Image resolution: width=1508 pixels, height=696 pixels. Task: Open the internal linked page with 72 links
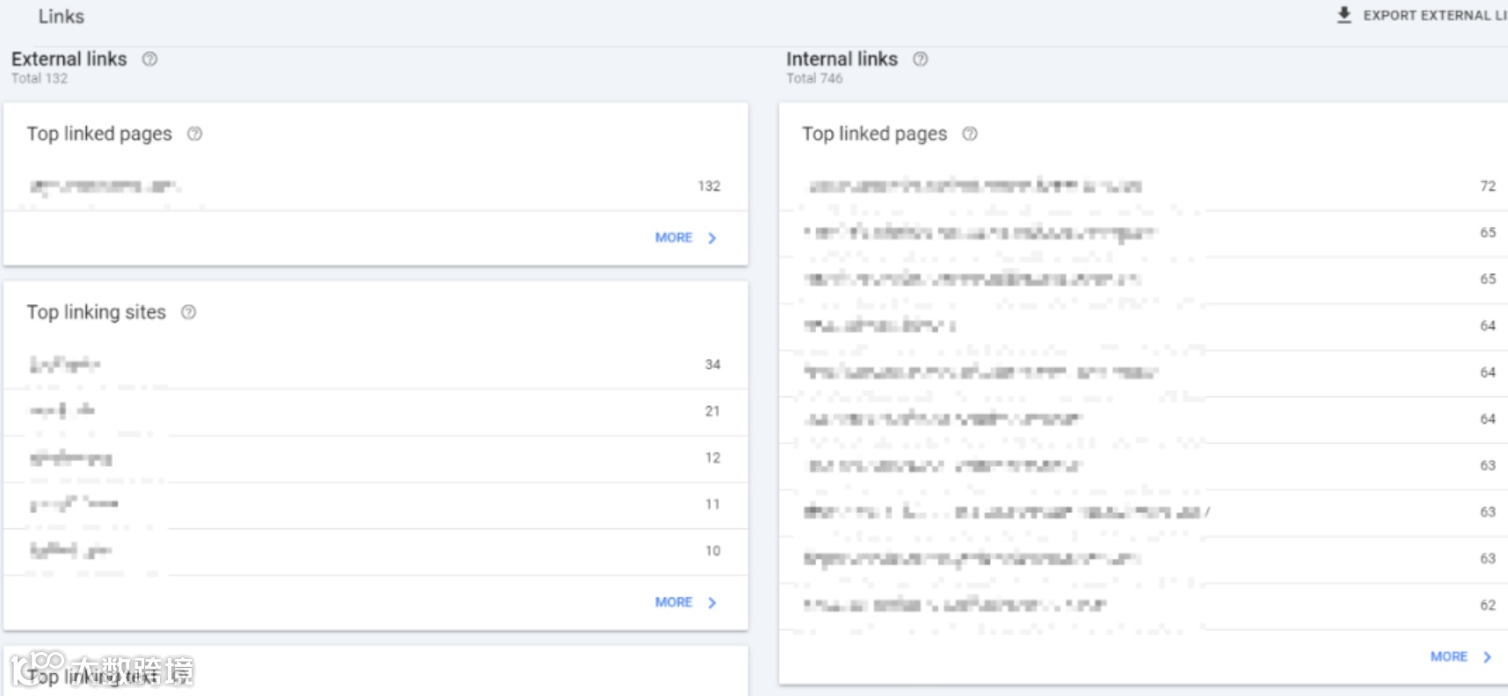(x=974, y=186)
